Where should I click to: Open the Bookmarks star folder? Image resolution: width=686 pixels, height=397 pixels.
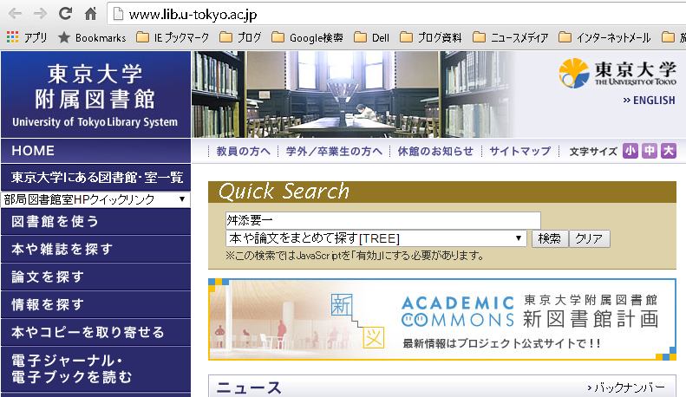click(x=91, y=37)
